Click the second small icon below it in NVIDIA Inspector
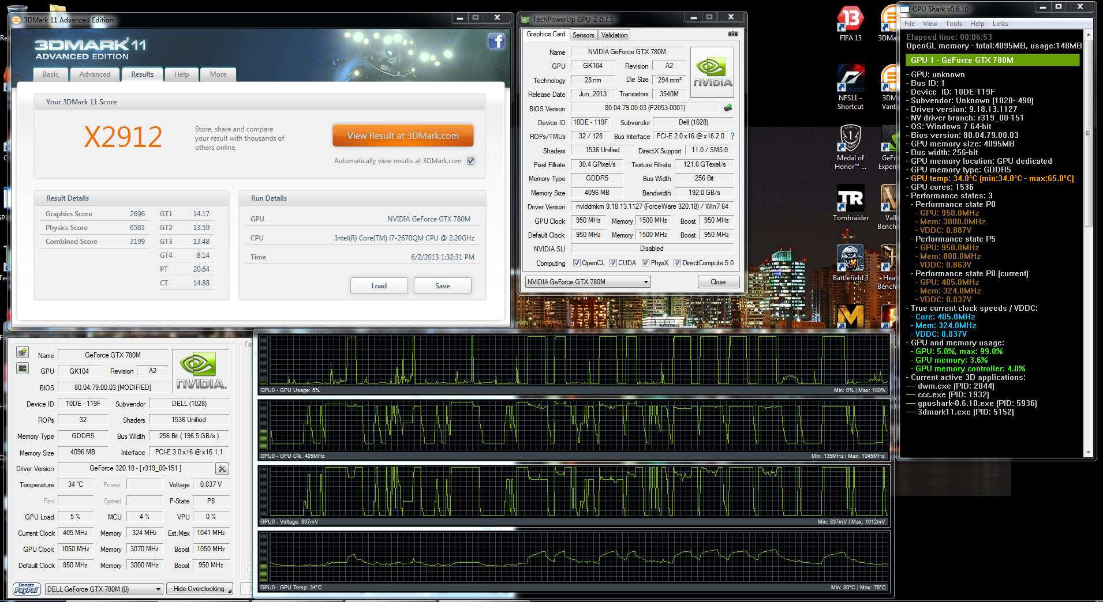The width and height of the screenshot is (1103, 602). pyautogui.click(x=23, y=368)
